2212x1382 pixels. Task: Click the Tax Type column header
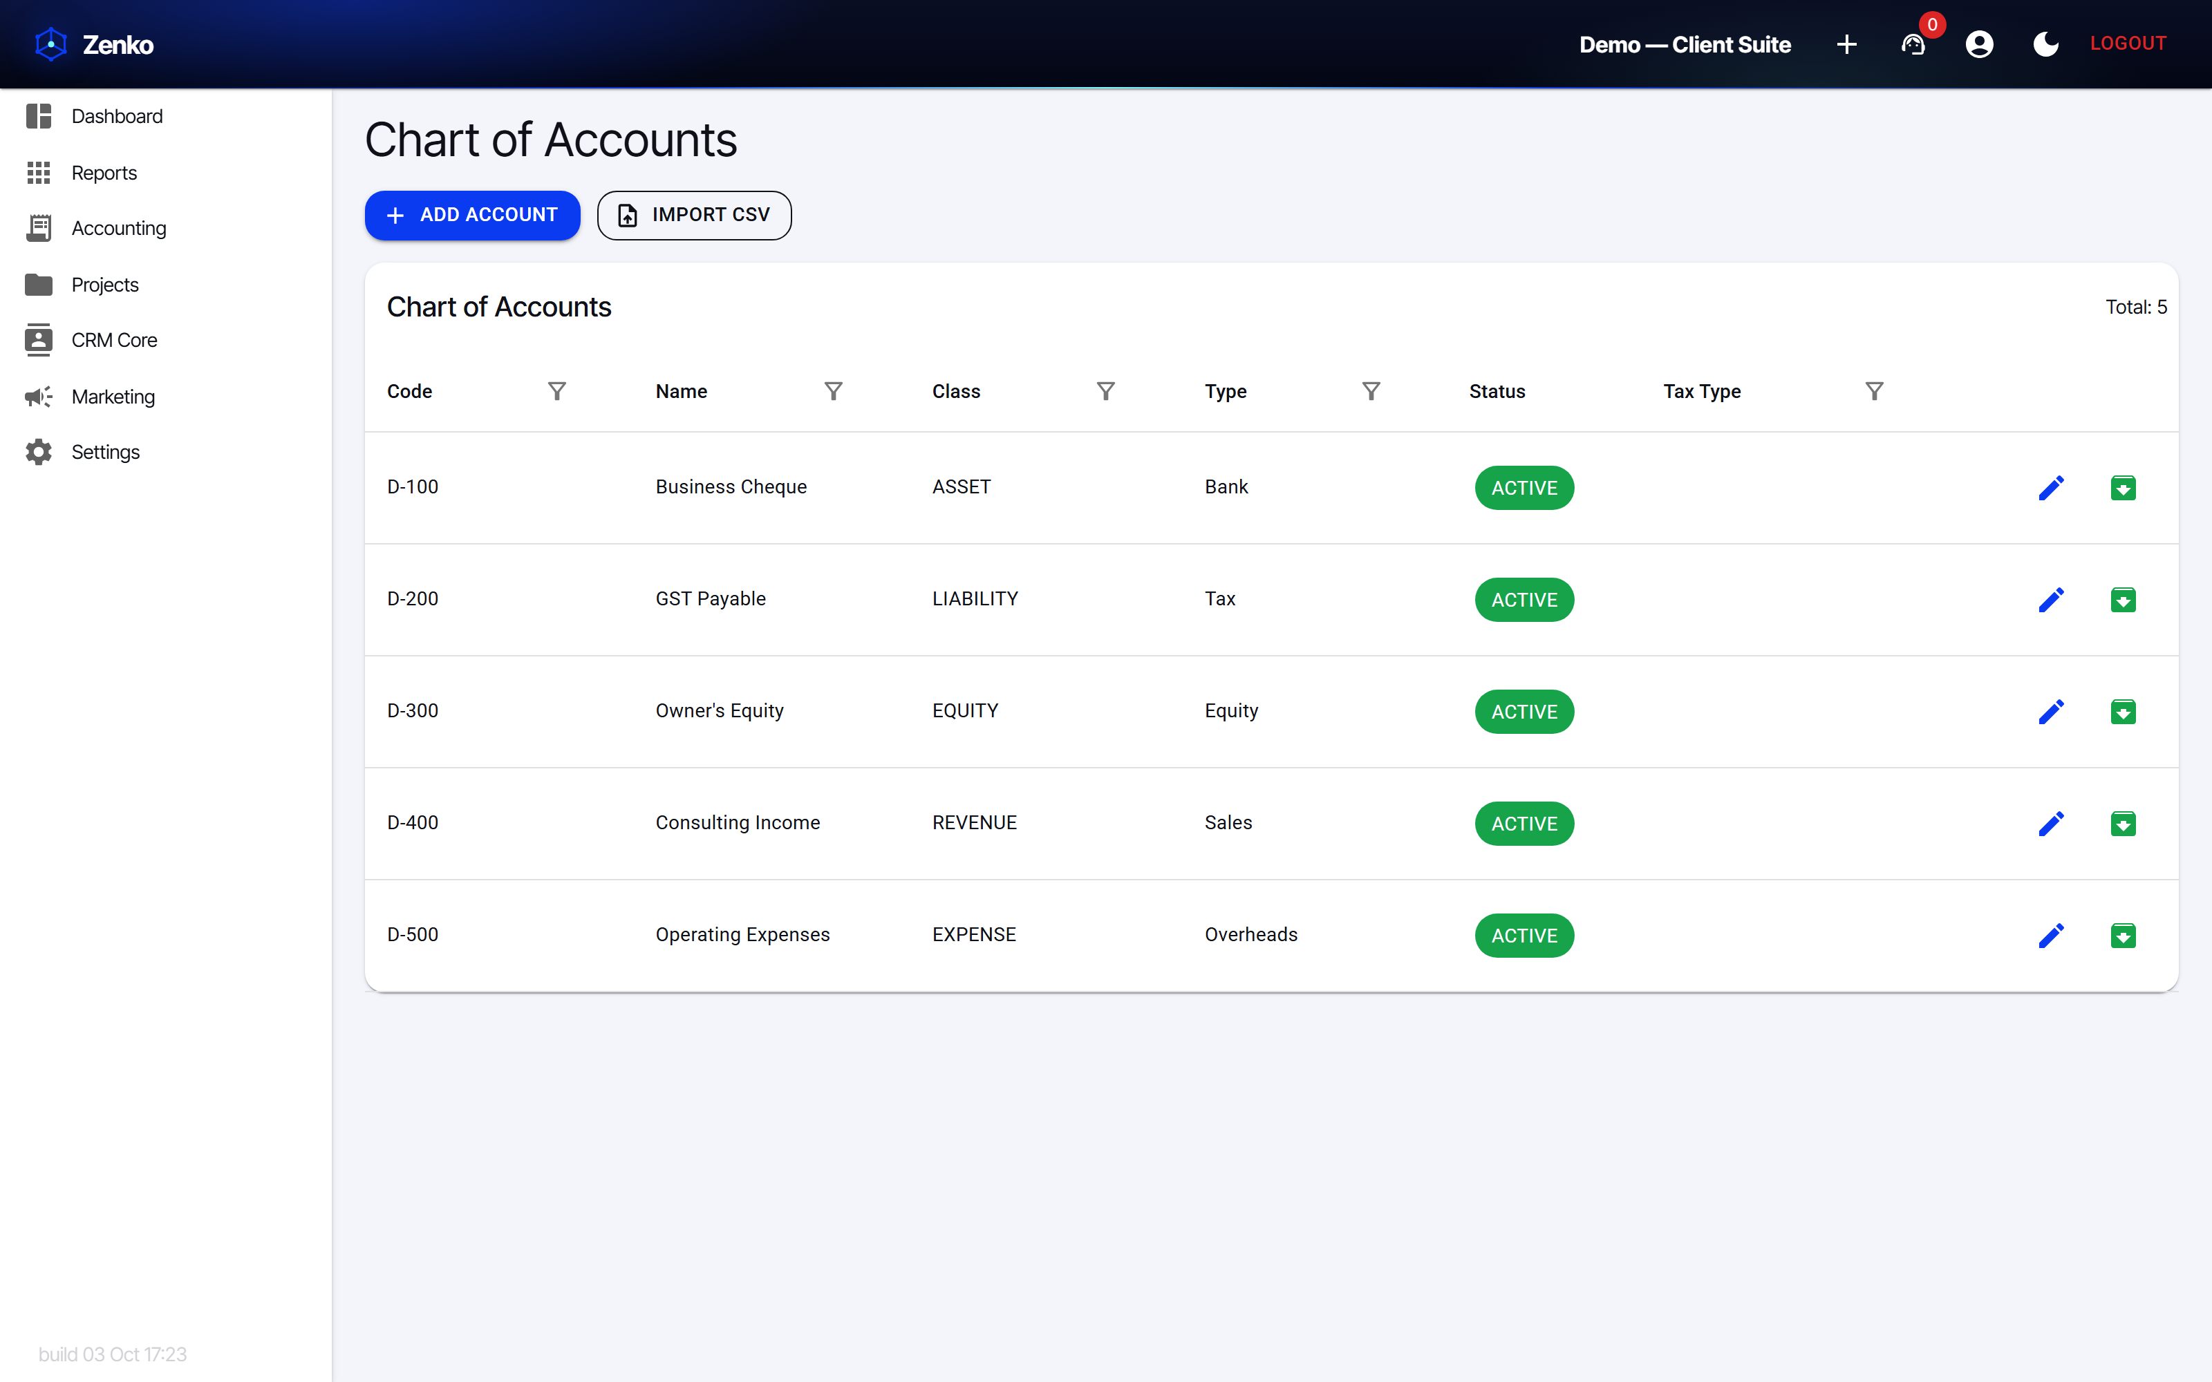pyautogui.click(x=1702, y=391)
